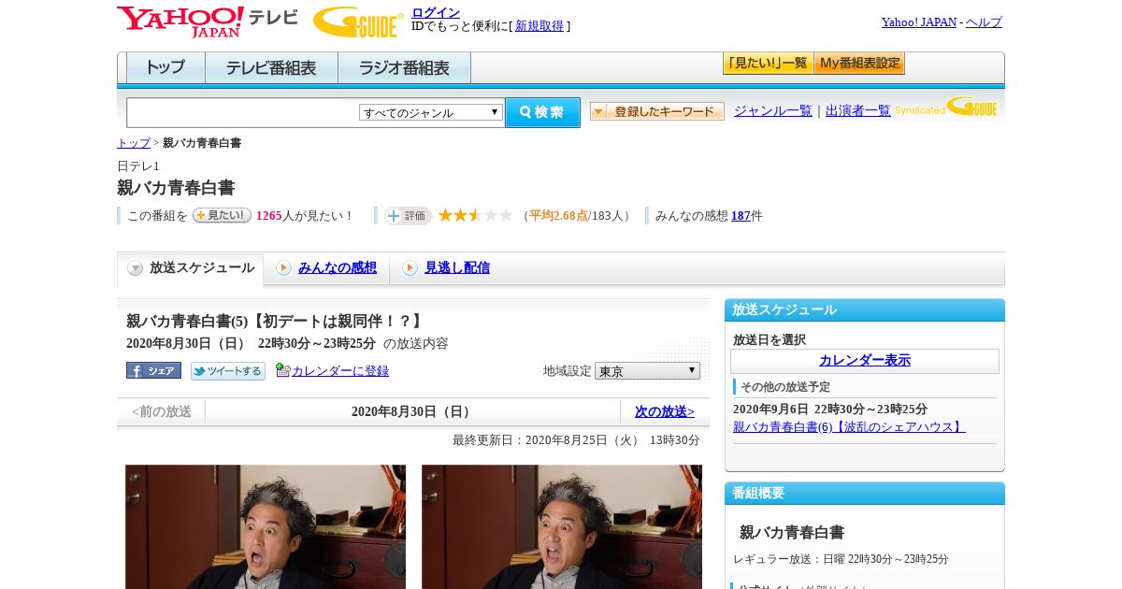The image size is (1122, 589).
Task: Click the トップ breadcrumb link
Action: click(x=134, y=143)
